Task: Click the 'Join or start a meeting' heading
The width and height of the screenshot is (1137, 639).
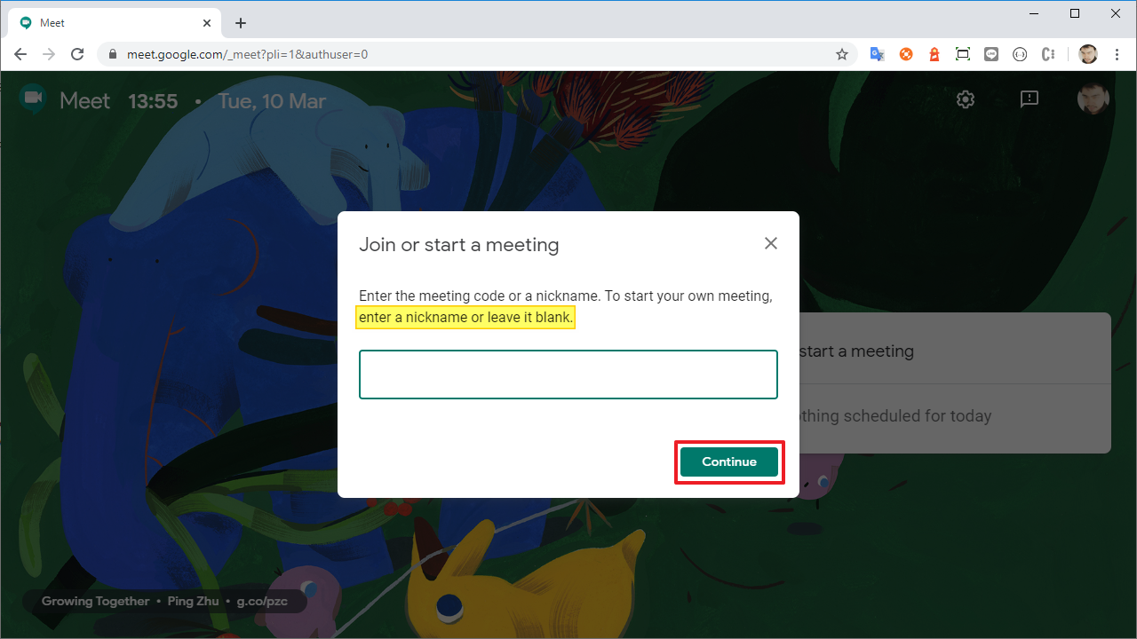Action: pyautogui.click(x=458, y=244)
